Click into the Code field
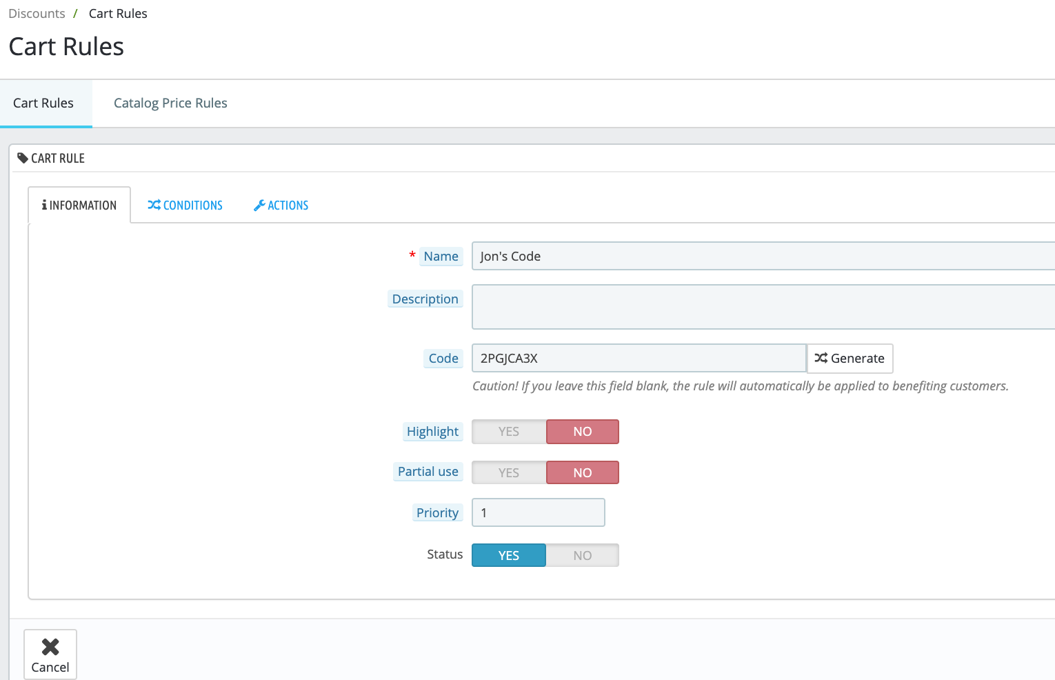This screenshot has height=680, width=1055. point(639,358)
